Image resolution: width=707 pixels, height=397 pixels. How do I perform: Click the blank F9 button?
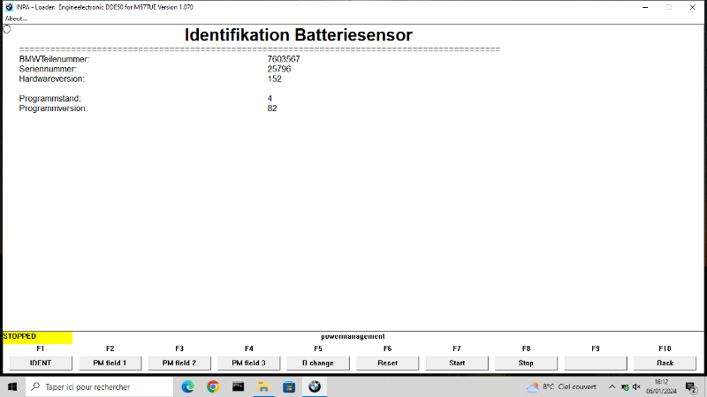click(x=596, y=363)
